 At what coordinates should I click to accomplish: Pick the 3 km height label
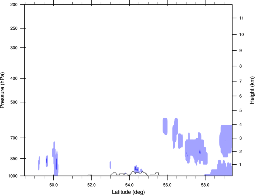pyautogui.click(x=241, y=138)
